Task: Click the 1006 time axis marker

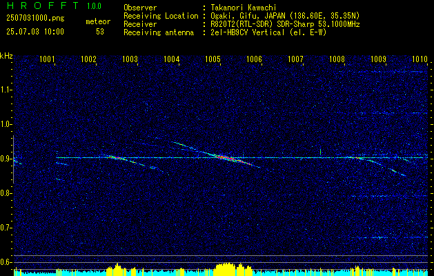Action: coord(254,59)
